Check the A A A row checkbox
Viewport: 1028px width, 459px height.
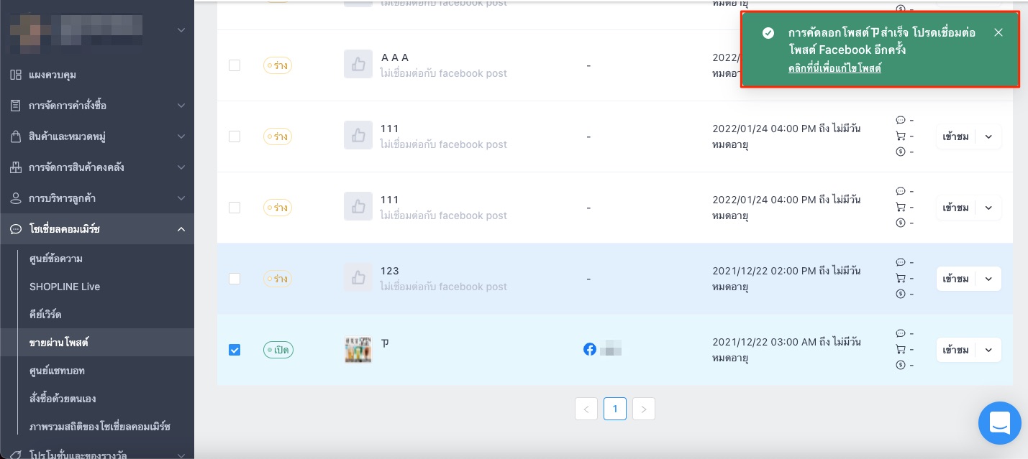coord(235,65)
